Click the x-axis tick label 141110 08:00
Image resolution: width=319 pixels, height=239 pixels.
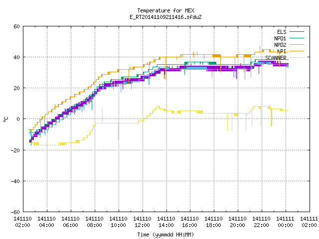[x=94, y=222]
